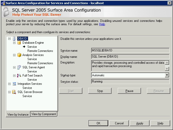The image size is (173, 130).
Task: Switch to View by Instance tab
Action: (x=18, y=115)
